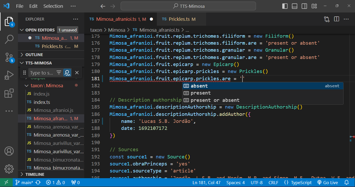The height and width of the screenshot is (187, 355).
Task: Click Go Live in status bar
Action: [327, 183]
